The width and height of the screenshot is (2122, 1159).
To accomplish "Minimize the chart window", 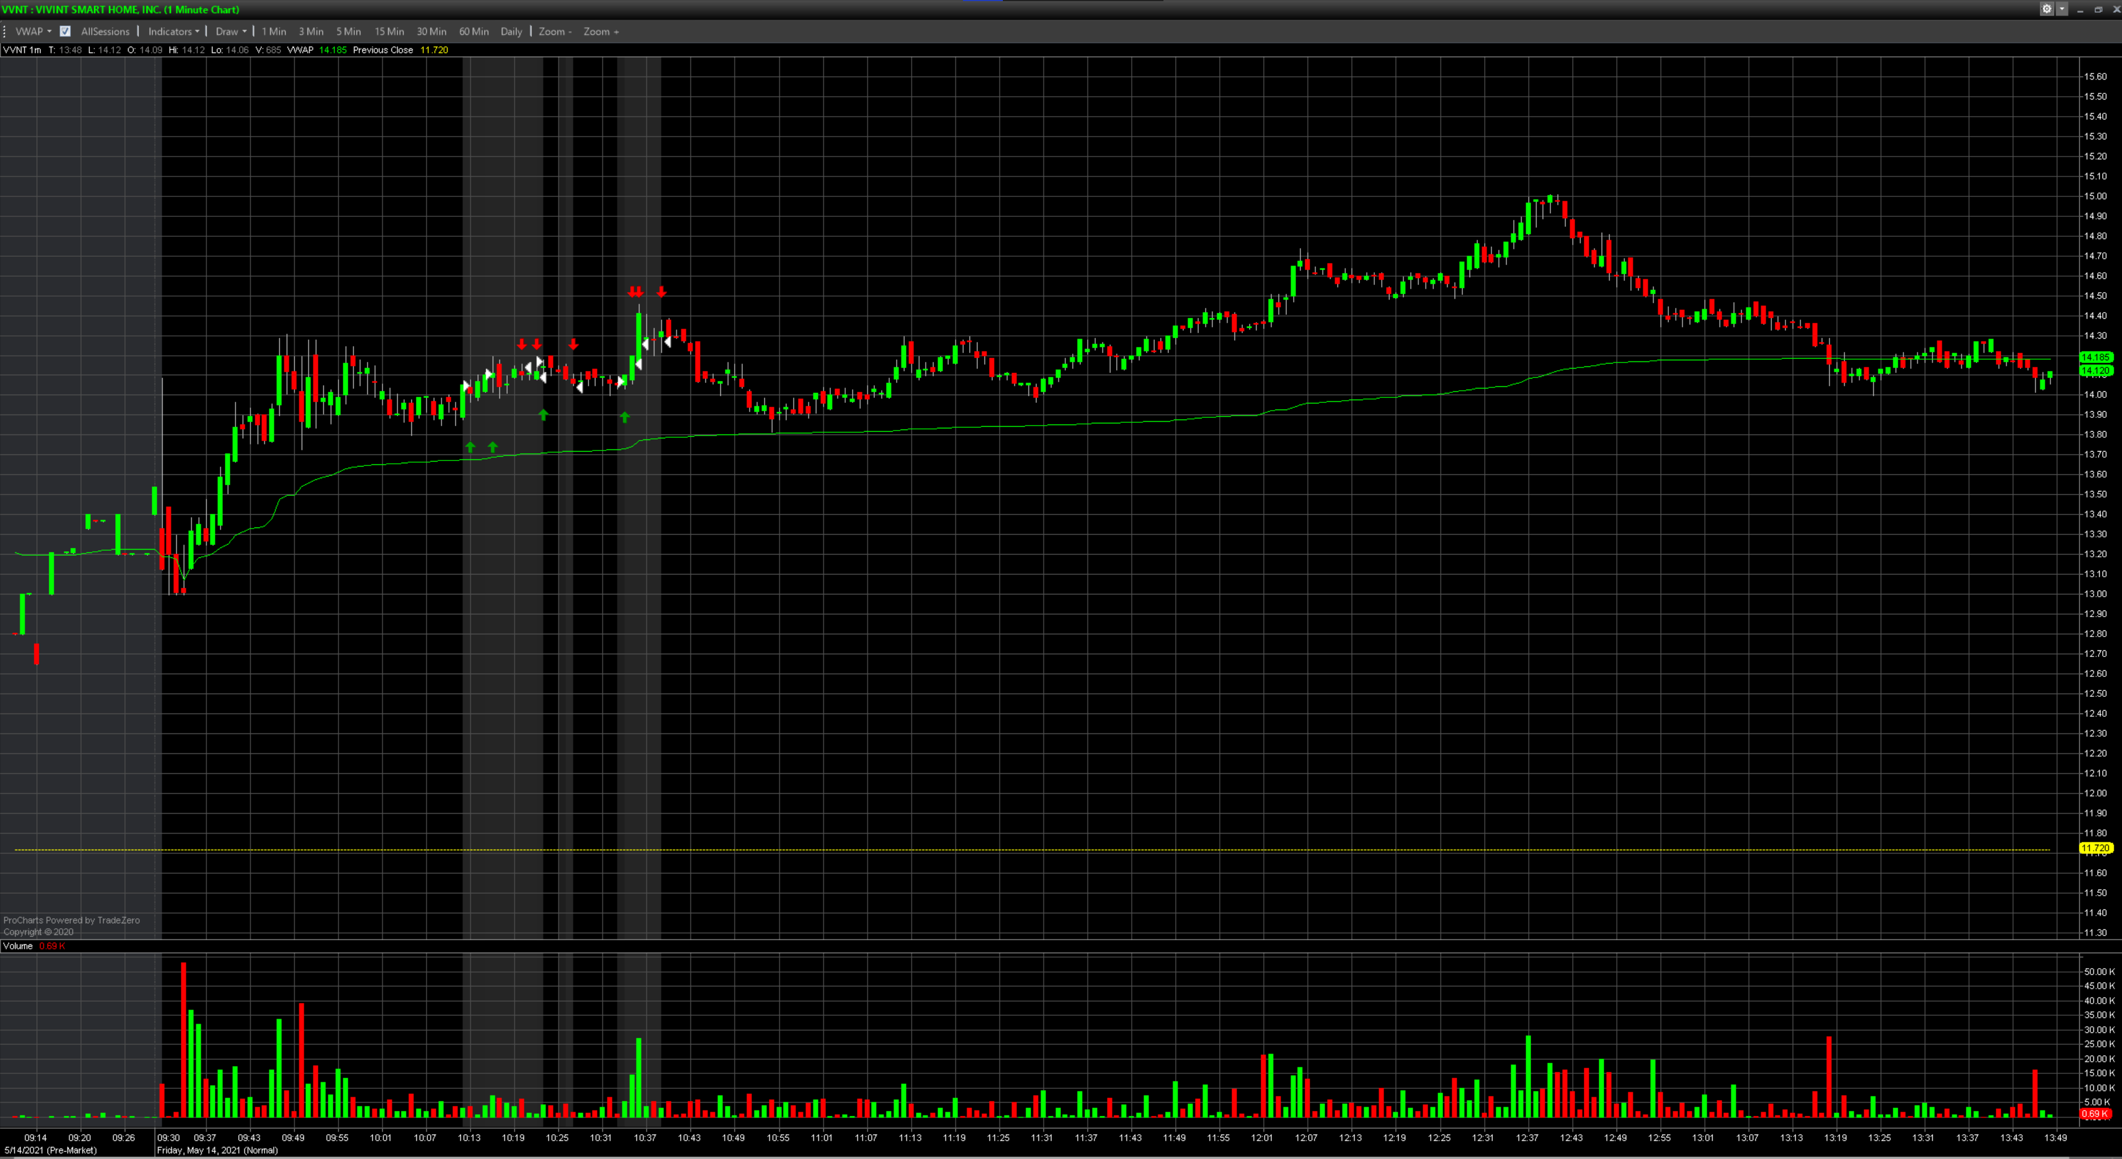I will tap(2081, 9).
